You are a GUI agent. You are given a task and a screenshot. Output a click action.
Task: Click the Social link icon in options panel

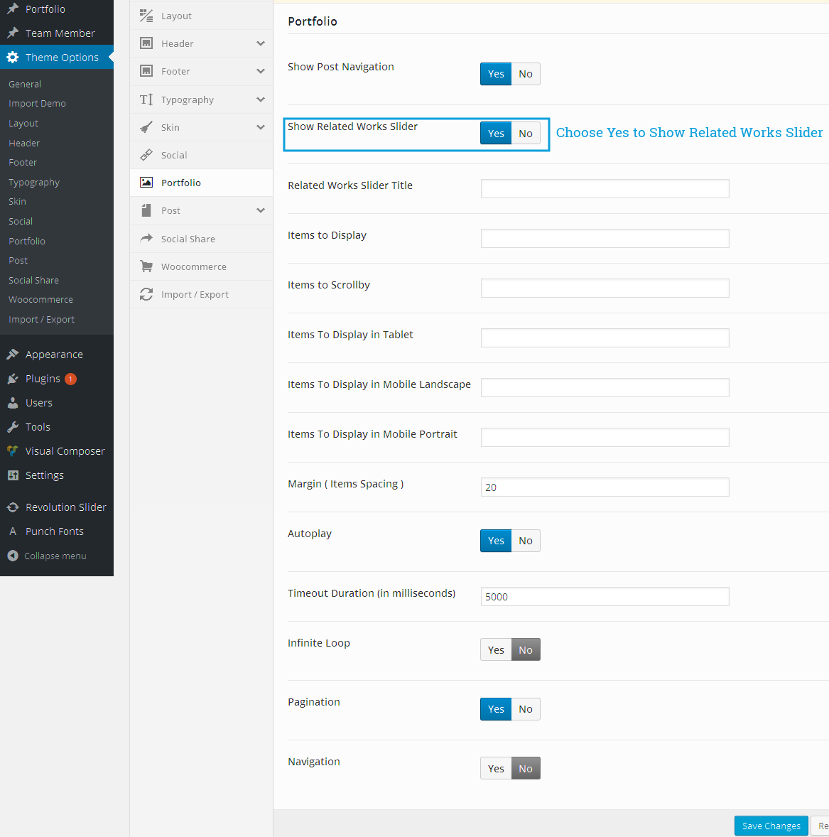[146, 155]
